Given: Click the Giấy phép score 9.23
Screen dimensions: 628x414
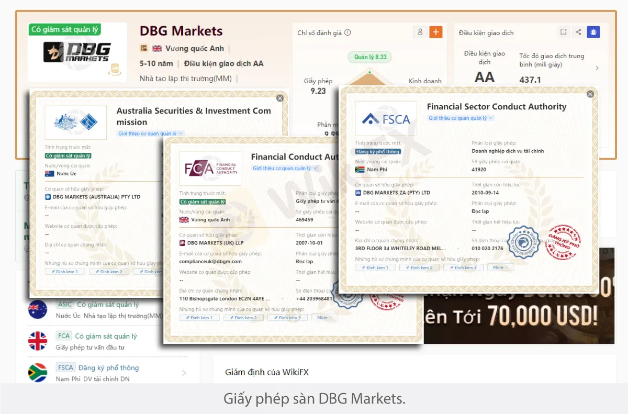Looking at the screenshot, I should click(318, 91).
